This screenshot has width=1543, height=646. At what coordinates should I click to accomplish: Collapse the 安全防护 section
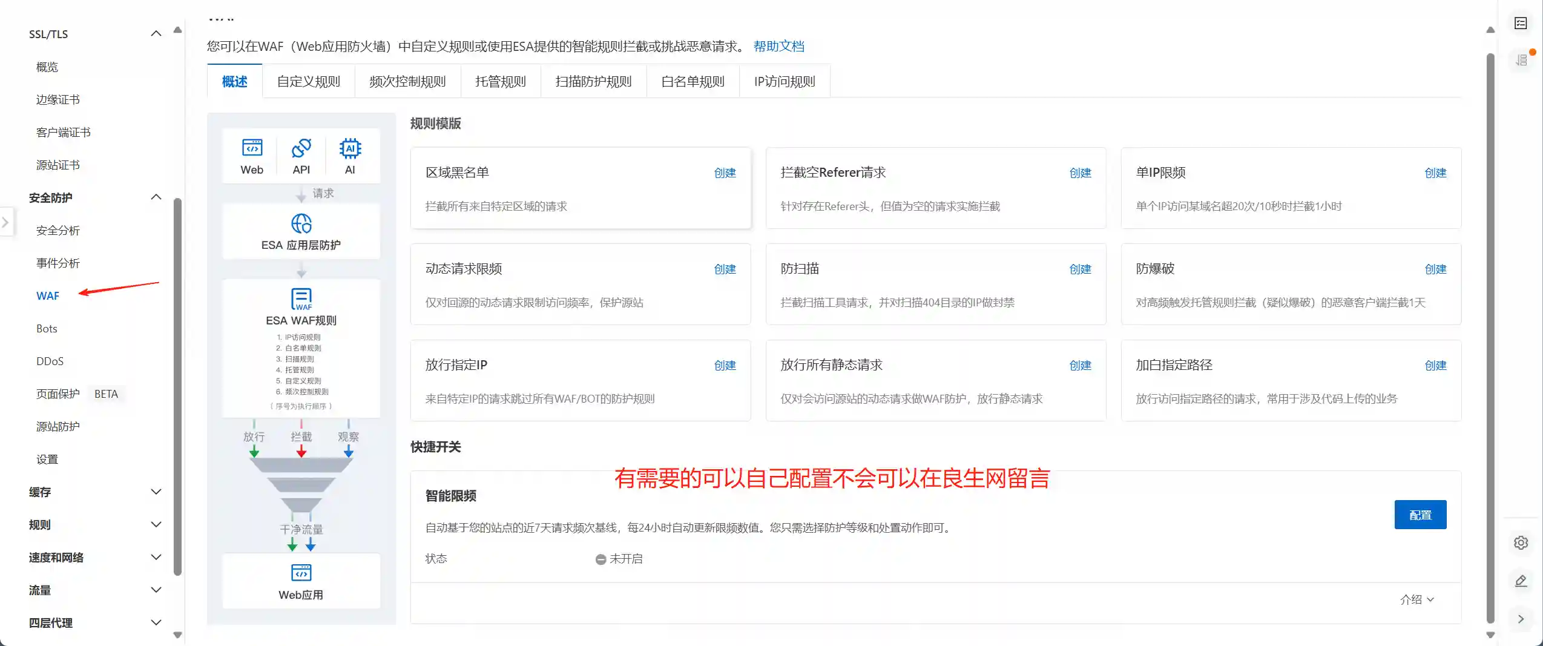pos(156,196)
